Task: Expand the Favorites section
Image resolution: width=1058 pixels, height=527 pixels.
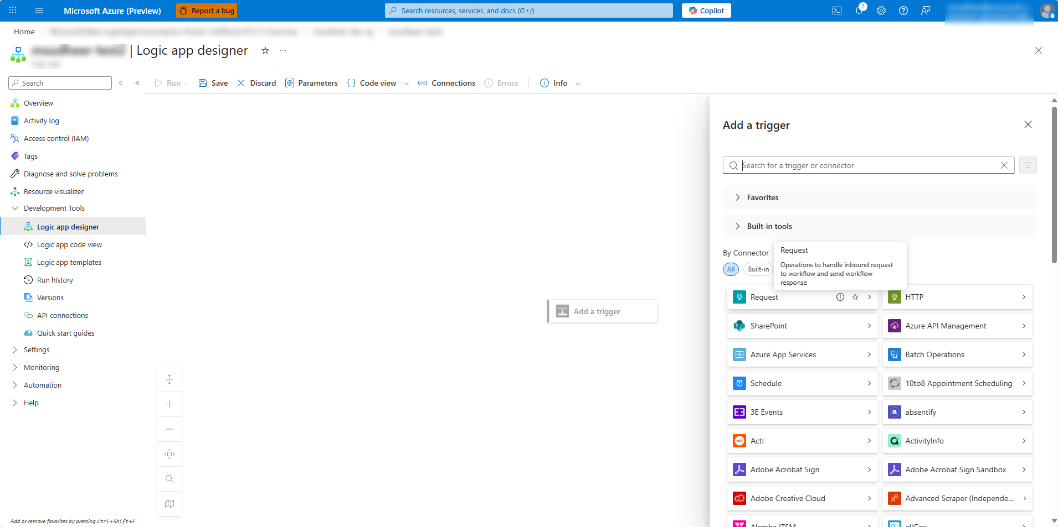Action: 880,197
